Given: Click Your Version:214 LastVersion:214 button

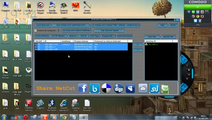Looking at the screenshot, I should tap(70, 25).
